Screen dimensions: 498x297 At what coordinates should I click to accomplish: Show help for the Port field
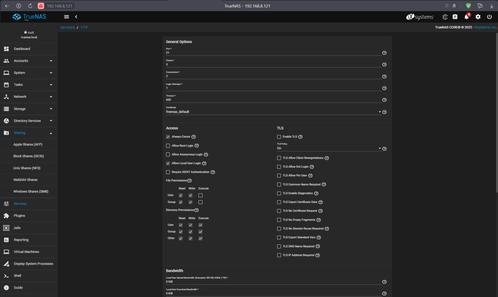click(x=384, y=53)
